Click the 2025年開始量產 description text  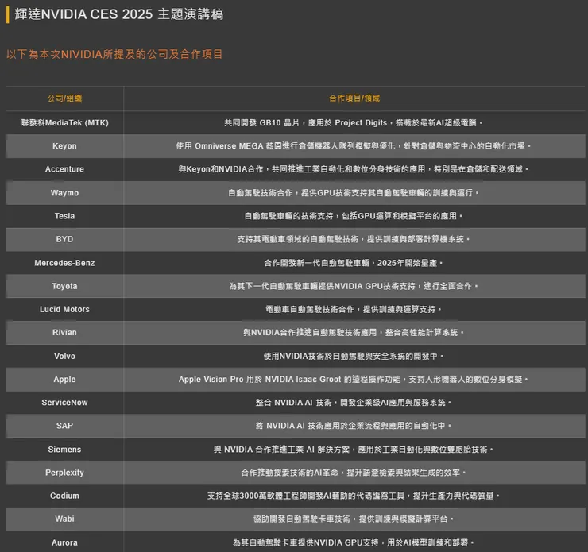point(354,263)
